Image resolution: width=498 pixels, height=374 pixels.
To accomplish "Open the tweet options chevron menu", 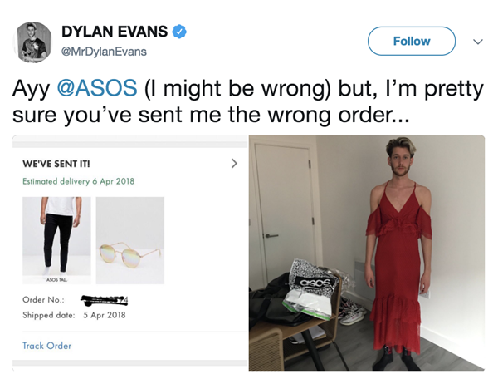I will pyautogui.click(x=478, y=42).
